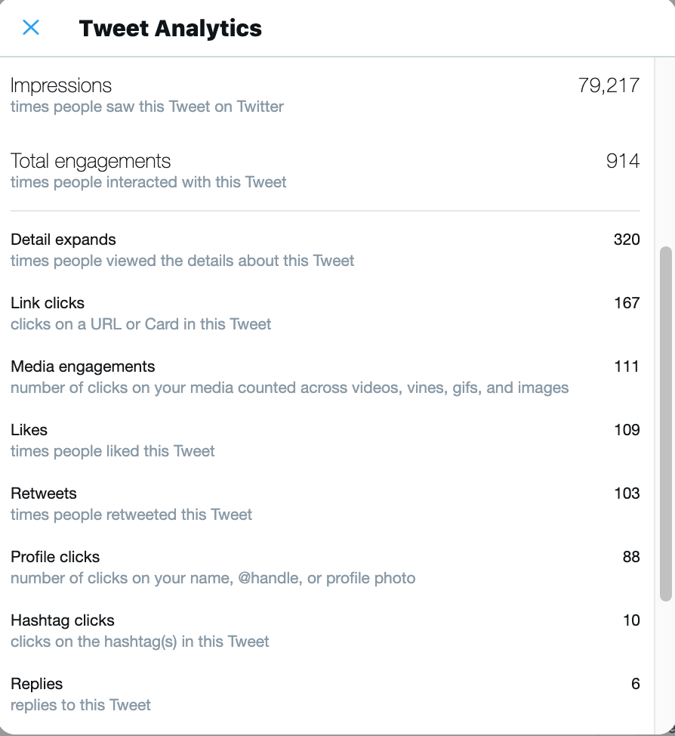Select the Detail expands row label
Image resolution: width=675 pixels, height=736 pixels.
coord(63,240)
